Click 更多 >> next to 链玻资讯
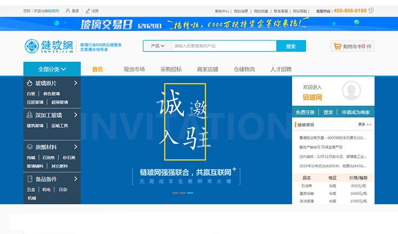 coord(365,125)
